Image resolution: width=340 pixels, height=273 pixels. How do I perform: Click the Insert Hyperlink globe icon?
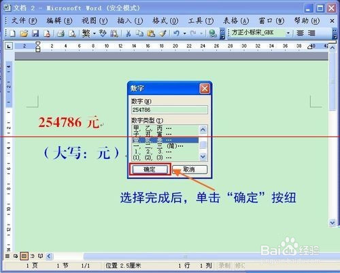click(213, 33)
